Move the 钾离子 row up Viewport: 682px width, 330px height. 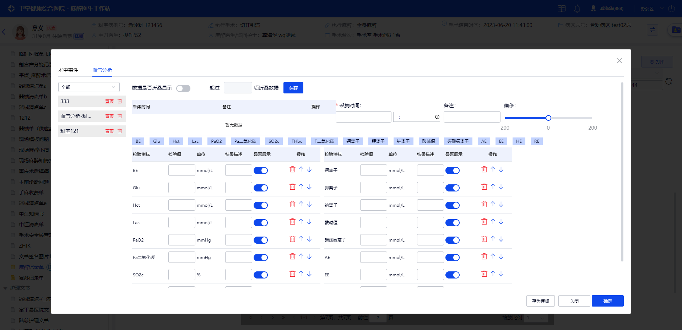pyautogui.click(x=493, y=187)
